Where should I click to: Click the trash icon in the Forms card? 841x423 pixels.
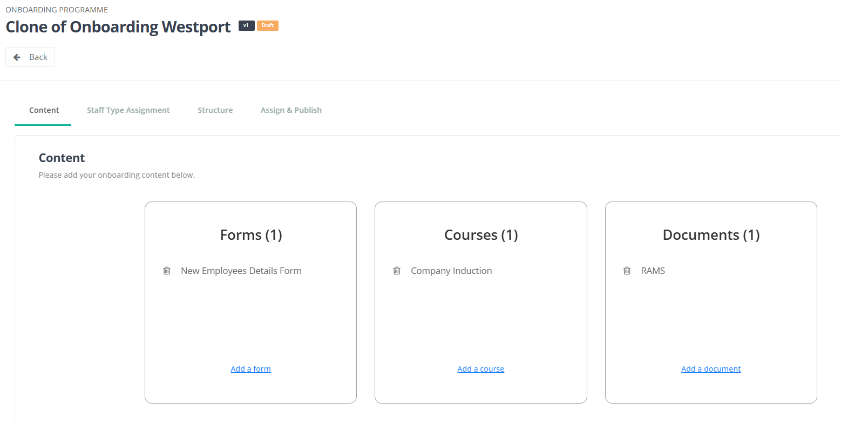click(166, 270)
